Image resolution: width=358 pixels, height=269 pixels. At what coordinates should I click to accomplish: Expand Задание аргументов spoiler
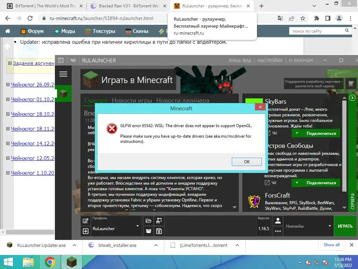10,63
